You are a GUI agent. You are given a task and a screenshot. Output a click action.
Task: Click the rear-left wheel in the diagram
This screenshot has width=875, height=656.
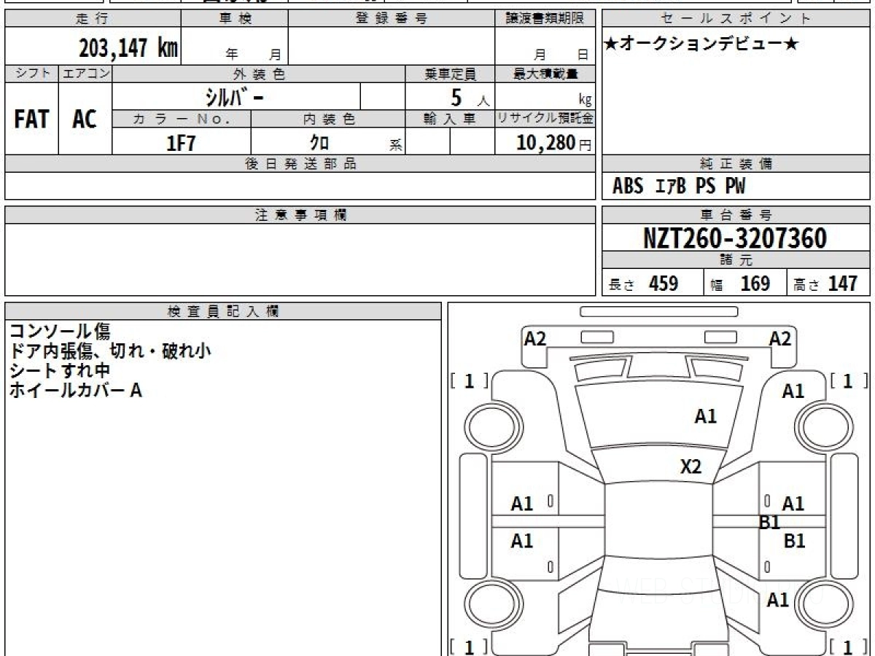click(494, 603)
